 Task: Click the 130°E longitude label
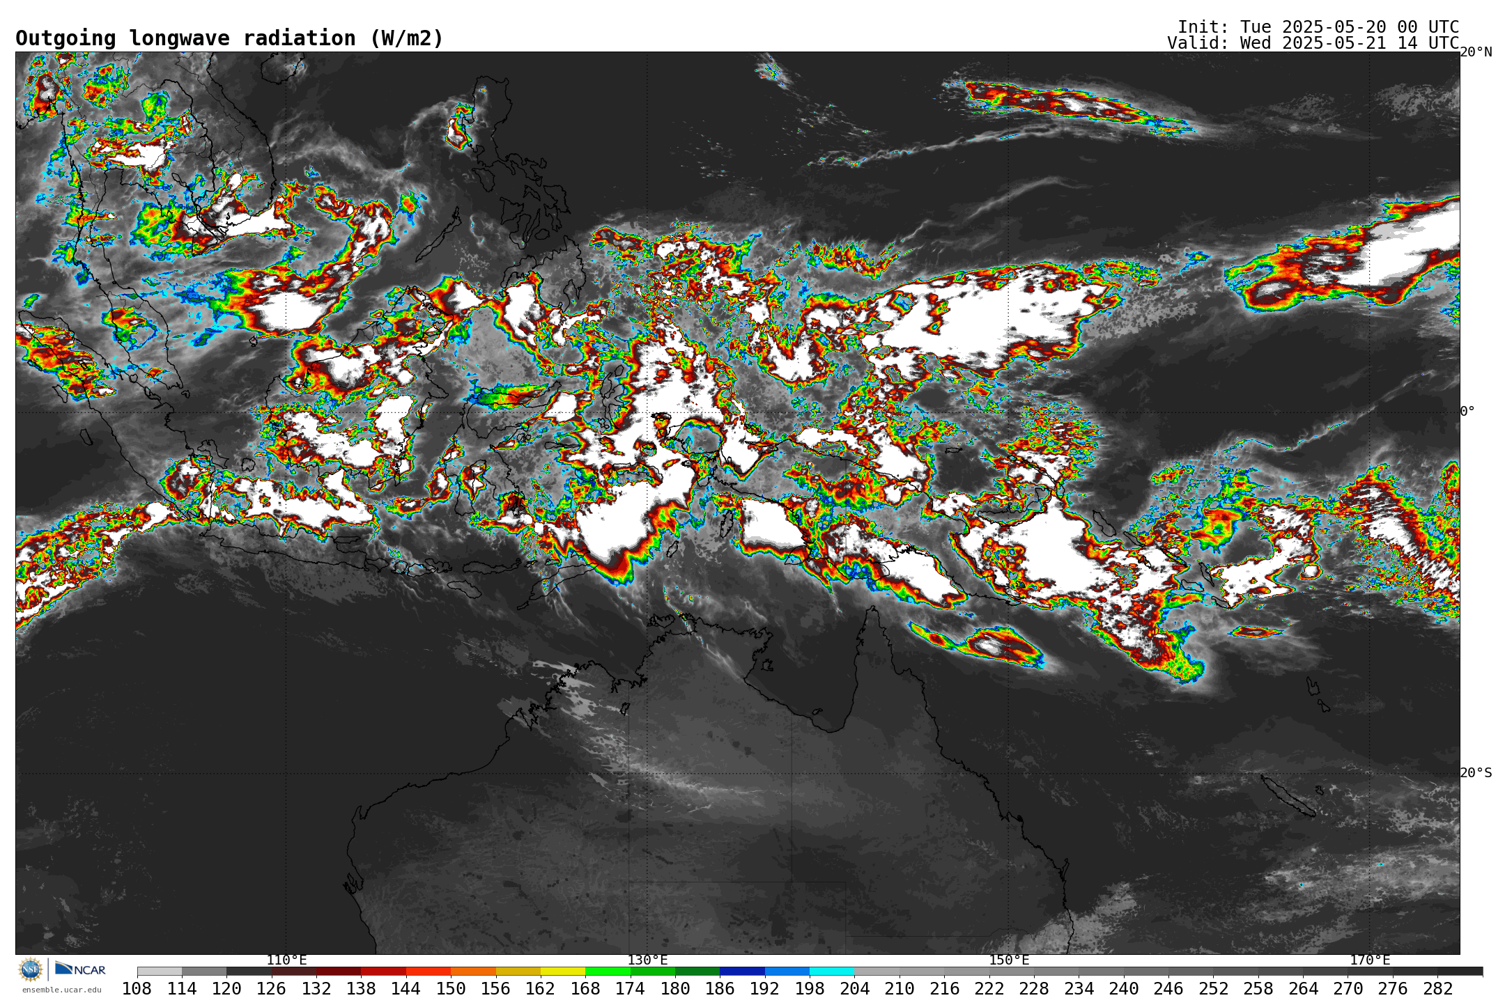647,960
